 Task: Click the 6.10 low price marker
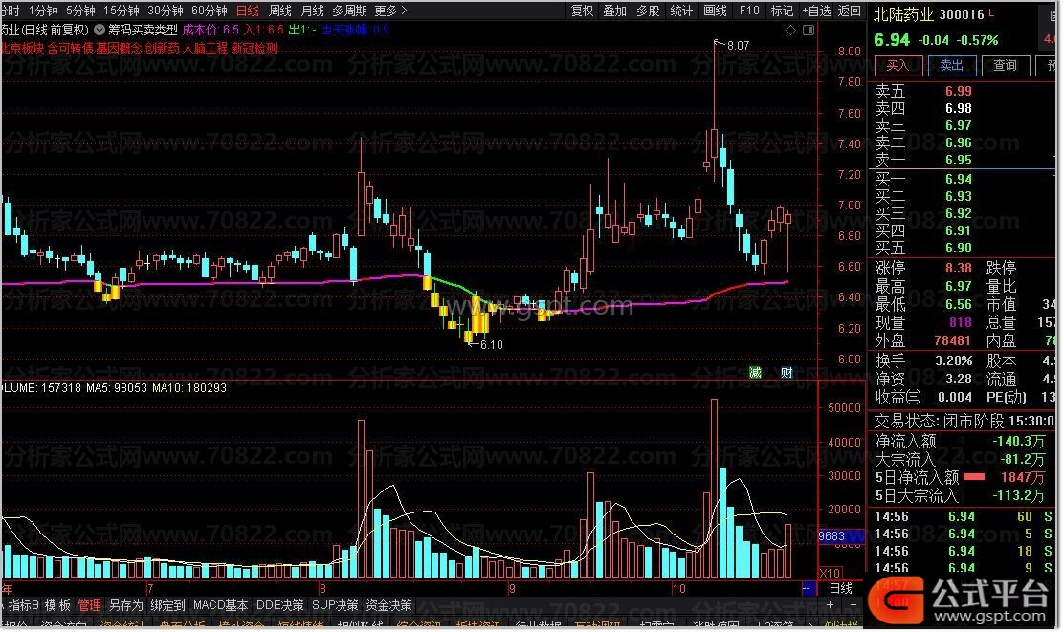[491, 344]
